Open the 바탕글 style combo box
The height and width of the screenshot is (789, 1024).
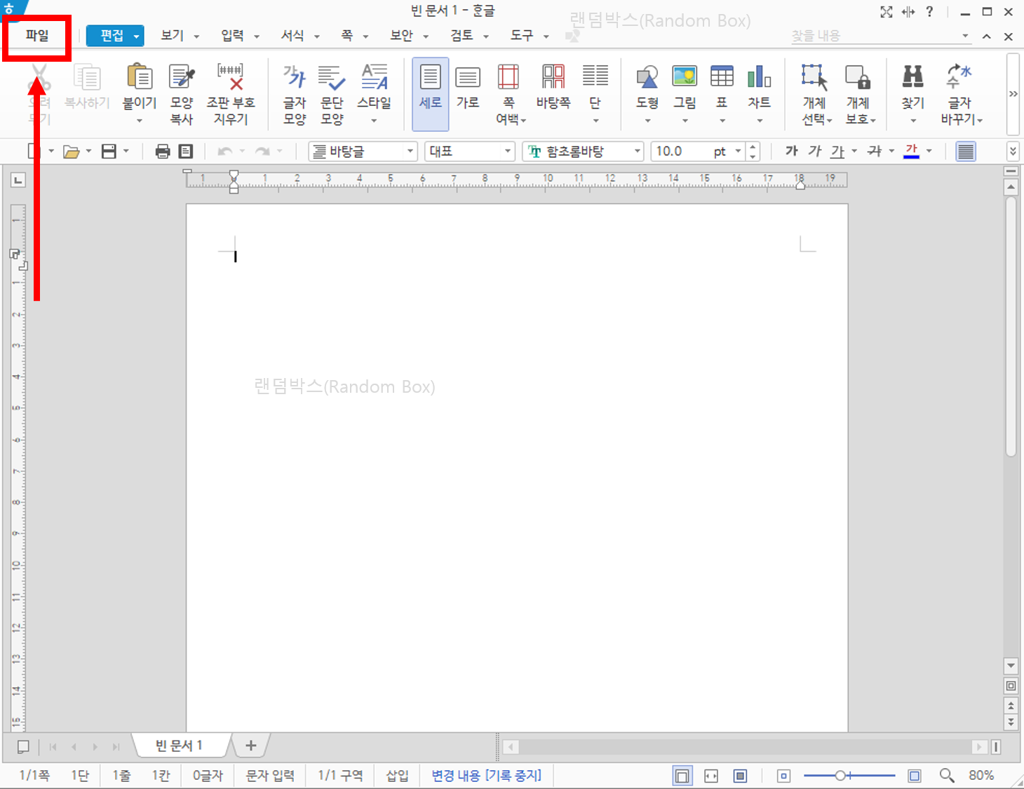coord(363,151)
